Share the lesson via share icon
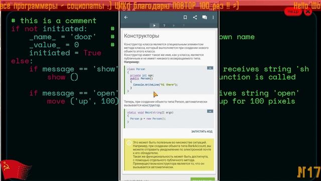 [195, 18]
